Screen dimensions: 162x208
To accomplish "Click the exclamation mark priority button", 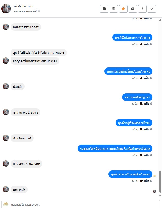I will pyautogui.click(x=142, y=9).
